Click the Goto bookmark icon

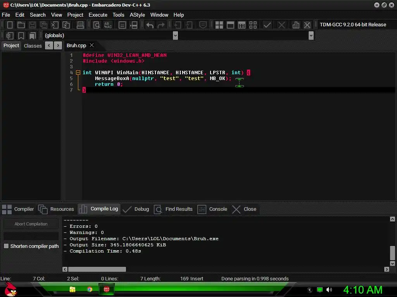(32, 36)
